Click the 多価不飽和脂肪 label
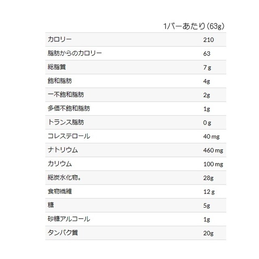This screenshot has width=259, height=259. click(69, 108)
